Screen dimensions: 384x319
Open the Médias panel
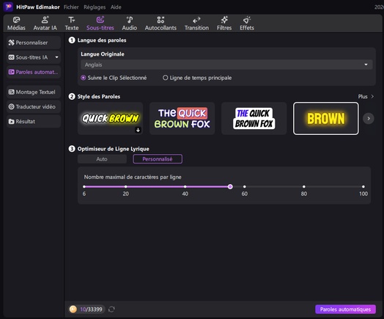[x=16, y=23]
